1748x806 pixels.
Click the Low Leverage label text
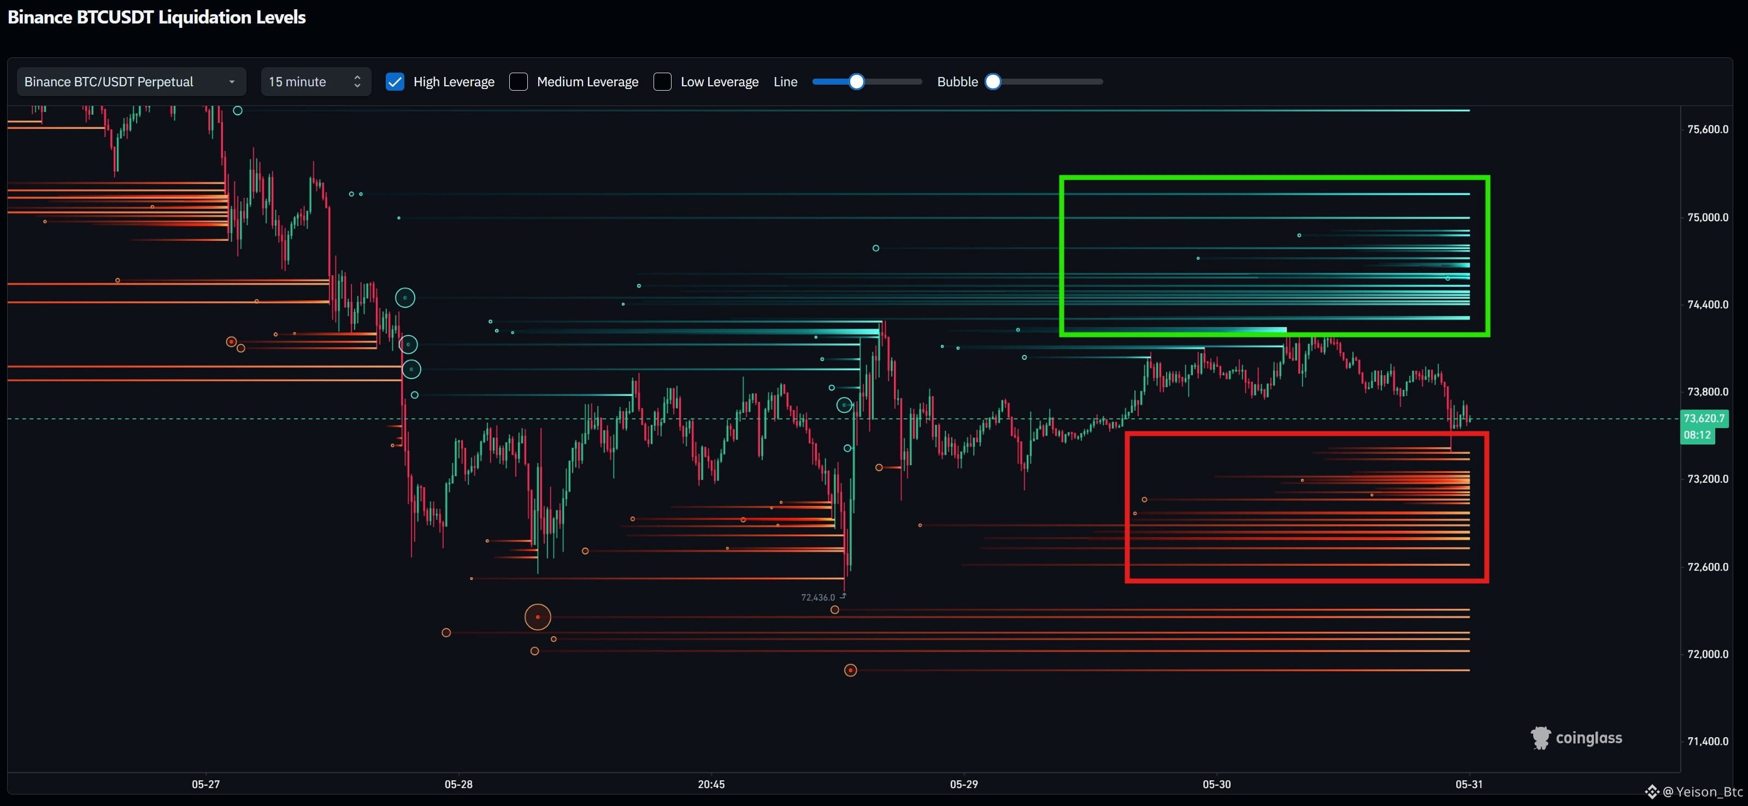pyautogui.click(x=719, y=82)
